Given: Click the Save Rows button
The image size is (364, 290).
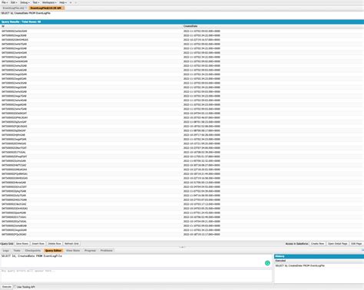Looking at the screenshot, I should [22, 243].
